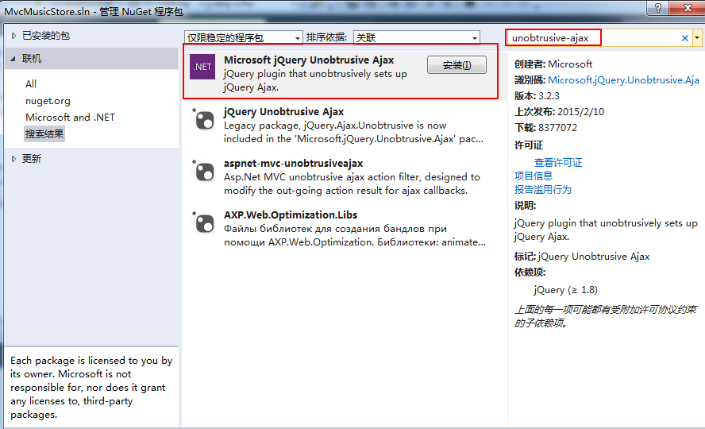The width and height of the screenshot is (705, 429).
Task: Click the version text 3.2.3
Action: click(x=549, y=96)
